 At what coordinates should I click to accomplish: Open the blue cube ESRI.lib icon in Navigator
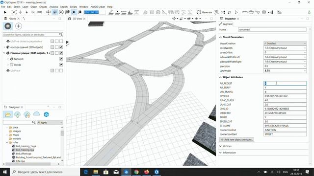[46, 114]
